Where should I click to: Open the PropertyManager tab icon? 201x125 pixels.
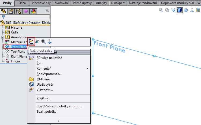[11, 11]
